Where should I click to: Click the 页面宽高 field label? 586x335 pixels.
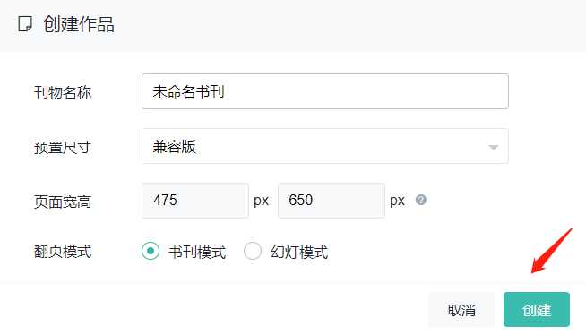coord(63,202)
